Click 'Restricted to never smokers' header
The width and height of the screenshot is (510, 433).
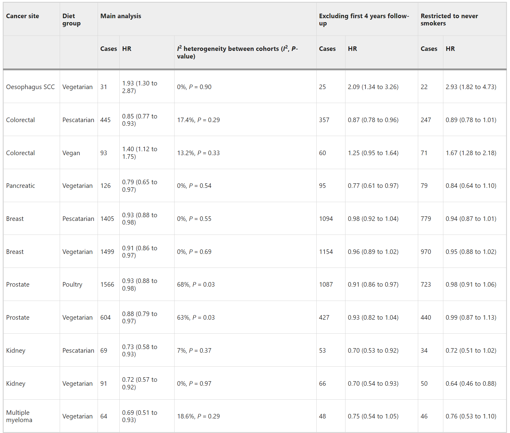(449, 20)
